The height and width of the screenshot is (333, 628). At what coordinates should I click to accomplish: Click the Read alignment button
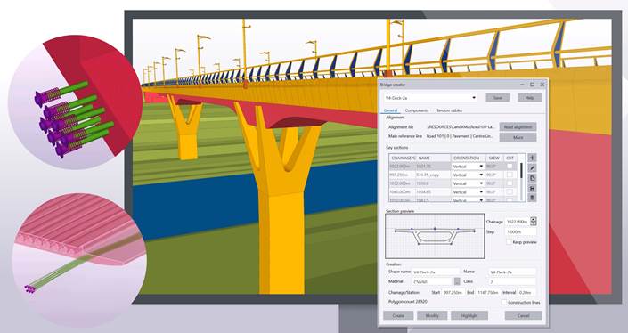click(x=518, y=126)
